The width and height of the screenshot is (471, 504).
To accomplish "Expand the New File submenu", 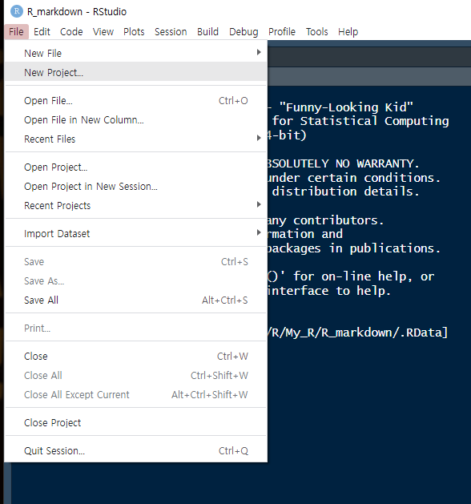I will click(x=136, y=53).
